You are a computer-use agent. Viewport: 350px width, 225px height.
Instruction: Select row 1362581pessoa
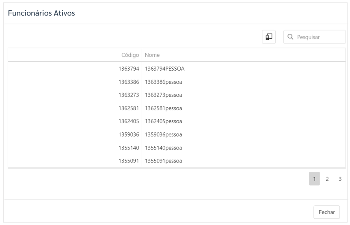pos(177,108)
